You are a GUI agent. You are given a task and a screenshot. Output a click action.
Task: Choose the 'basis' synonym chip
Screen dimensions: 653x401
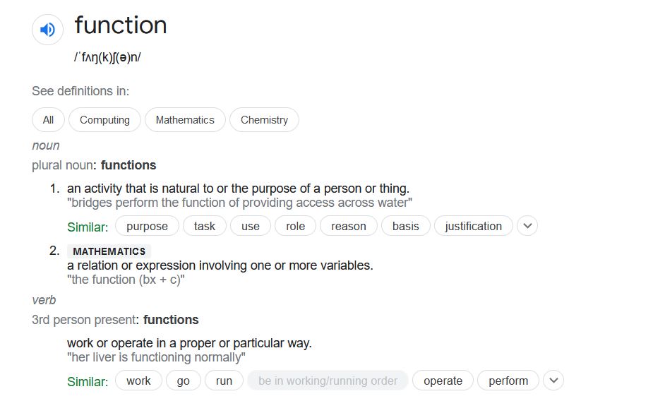pyautogui.click(x=406, y=226)
